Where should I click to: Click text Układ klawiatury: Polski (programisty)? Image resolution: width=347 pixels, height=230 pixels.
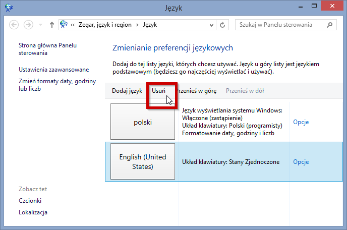(x=232, y=126)
